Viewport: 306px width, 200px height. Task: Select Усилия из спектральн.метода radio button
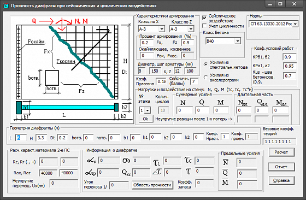click(x=205, y=64)
